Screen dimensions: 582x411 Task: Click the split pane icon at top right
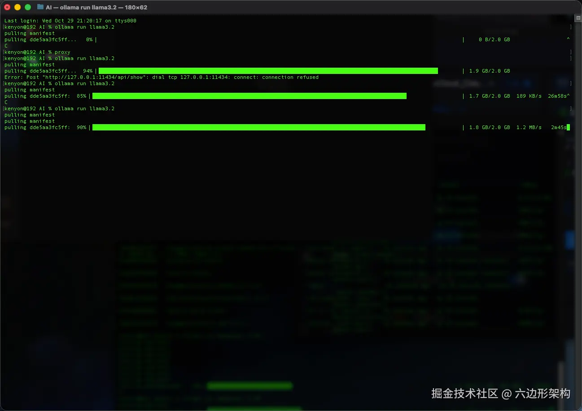[x=578, y=18]
